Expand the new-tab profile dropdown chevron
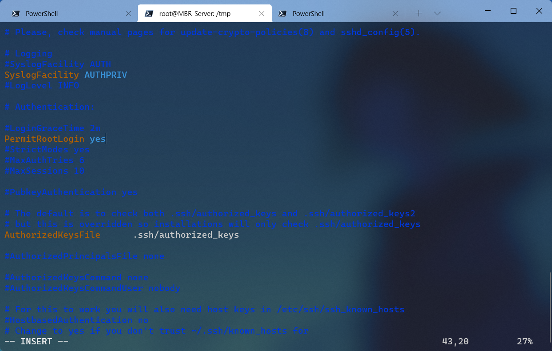Screen dimensions: 552x351 pyautogui.click(x=437, y=13)
